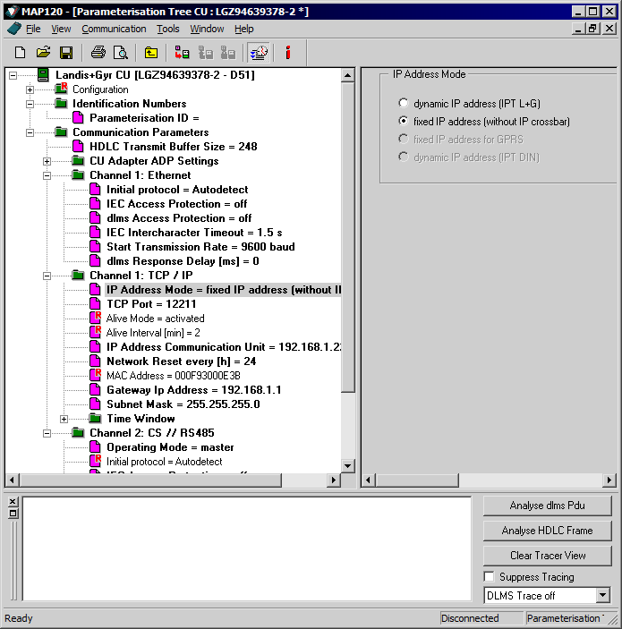Select fixed IP address (without IP crossbar)

(404, 122)
